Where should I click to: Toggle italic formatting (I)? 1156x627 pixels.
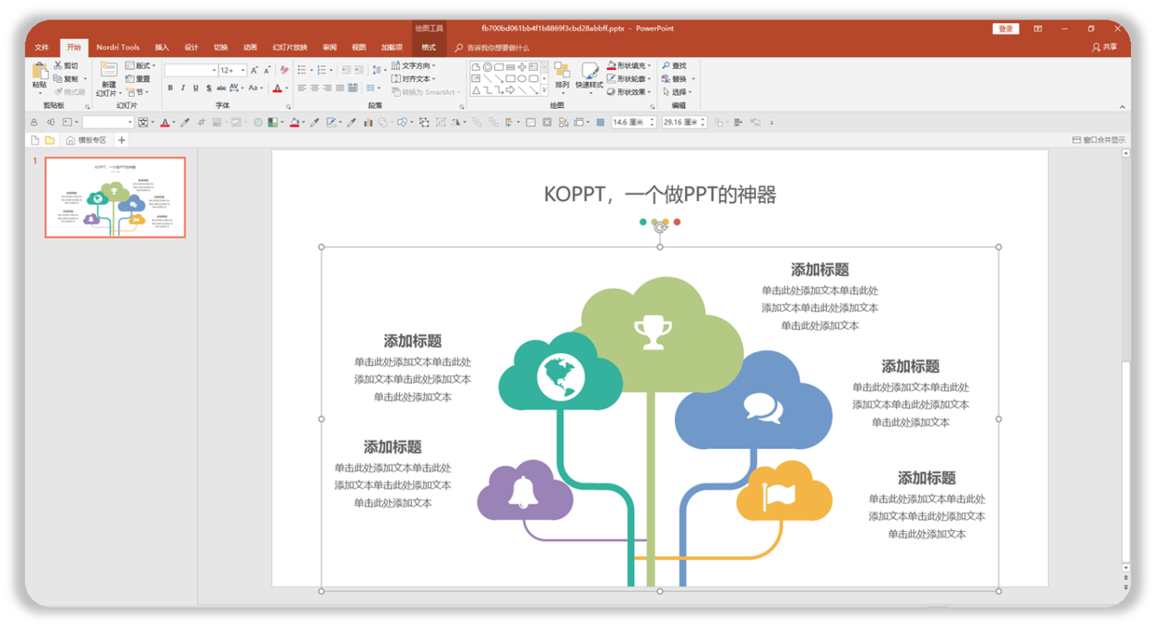[183, 88]
